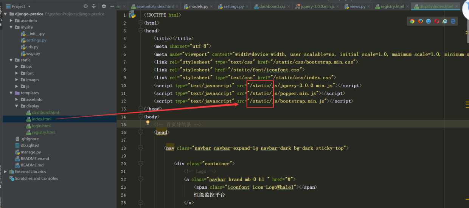469x208 pixels.
Task: Click the Collapse All icon in Project panel
Action: (x=94, y=6)
